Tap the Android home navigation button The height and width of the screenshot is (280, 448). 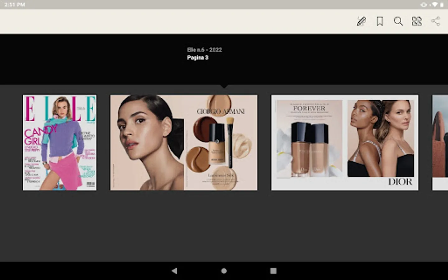coord(224,271)
